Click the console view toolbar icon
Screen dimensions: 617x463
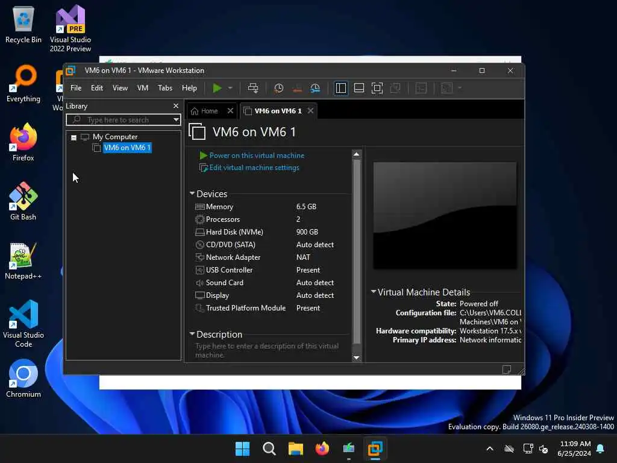tap(421, 88)
